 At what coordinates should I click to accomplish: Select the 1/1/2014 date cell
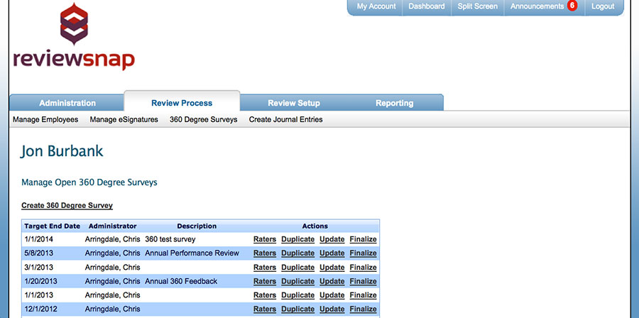tap(38, 239)
